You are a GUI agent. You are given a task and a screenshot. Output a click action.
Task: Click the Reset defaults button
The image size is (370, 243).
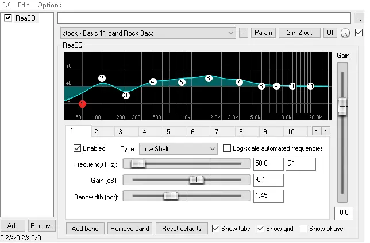182,229
